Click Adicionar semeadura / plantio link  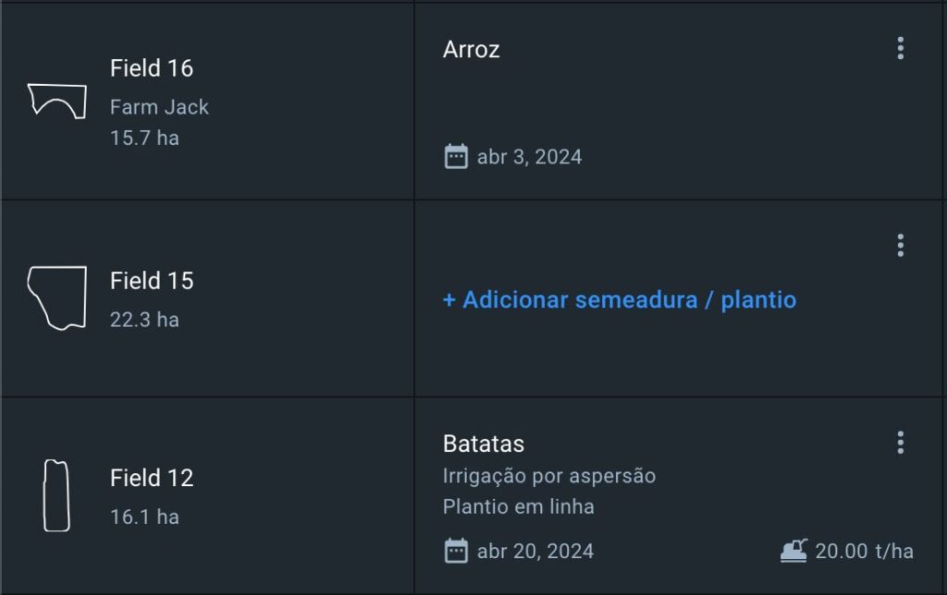(x=619, y=300)
